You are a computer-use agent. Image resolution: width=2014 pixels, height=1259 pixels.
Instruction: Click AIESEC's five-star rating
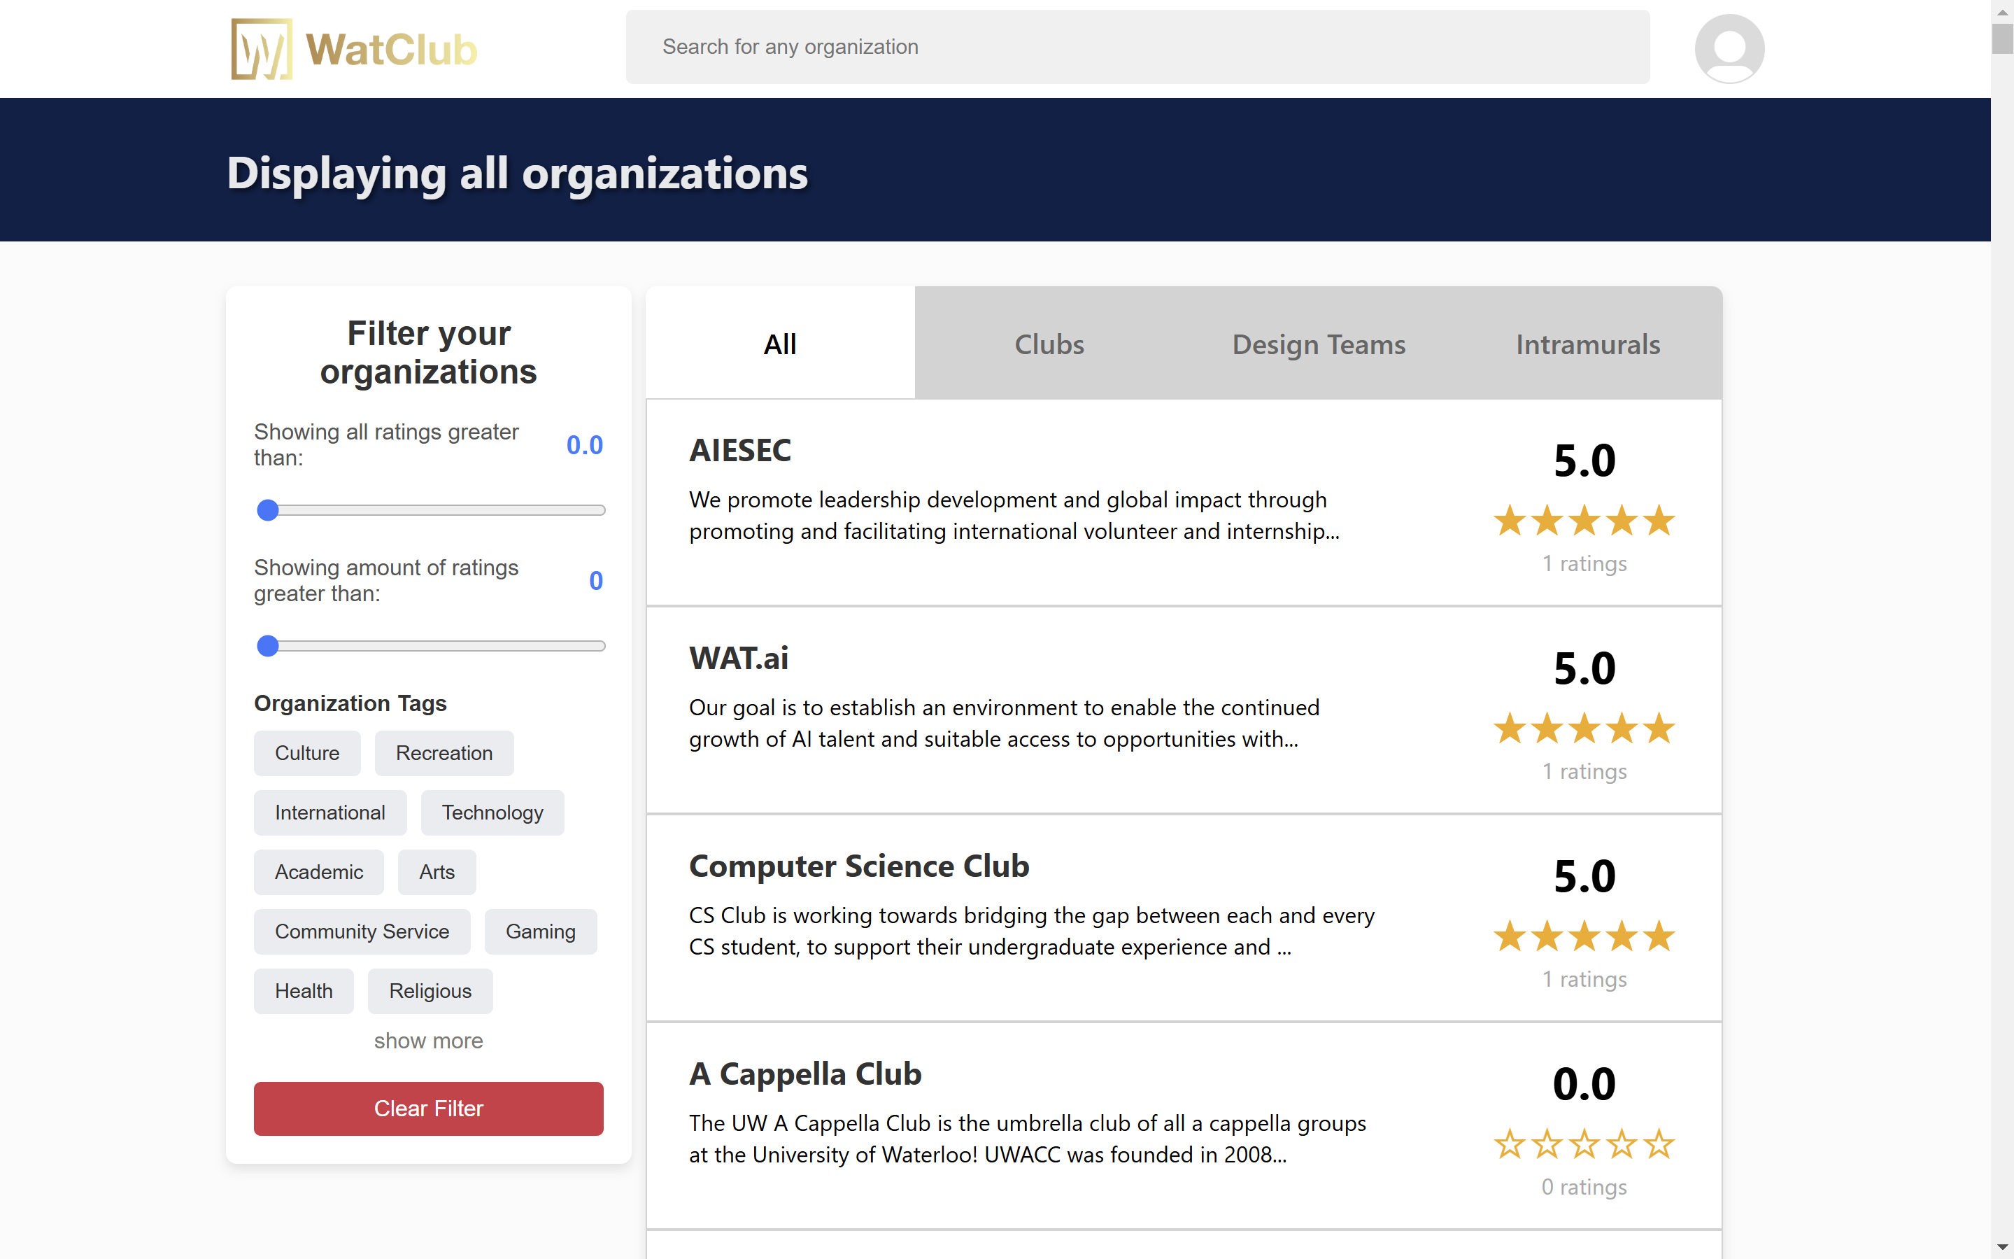[1584, 521]
